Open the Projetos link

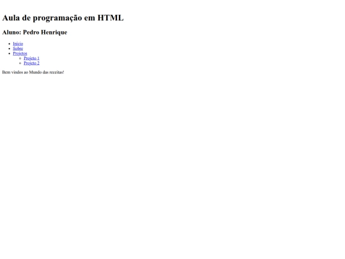click(20, 53)
